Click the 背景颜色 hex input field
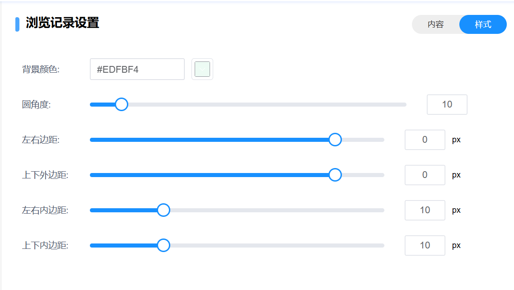 click(137, 69)
